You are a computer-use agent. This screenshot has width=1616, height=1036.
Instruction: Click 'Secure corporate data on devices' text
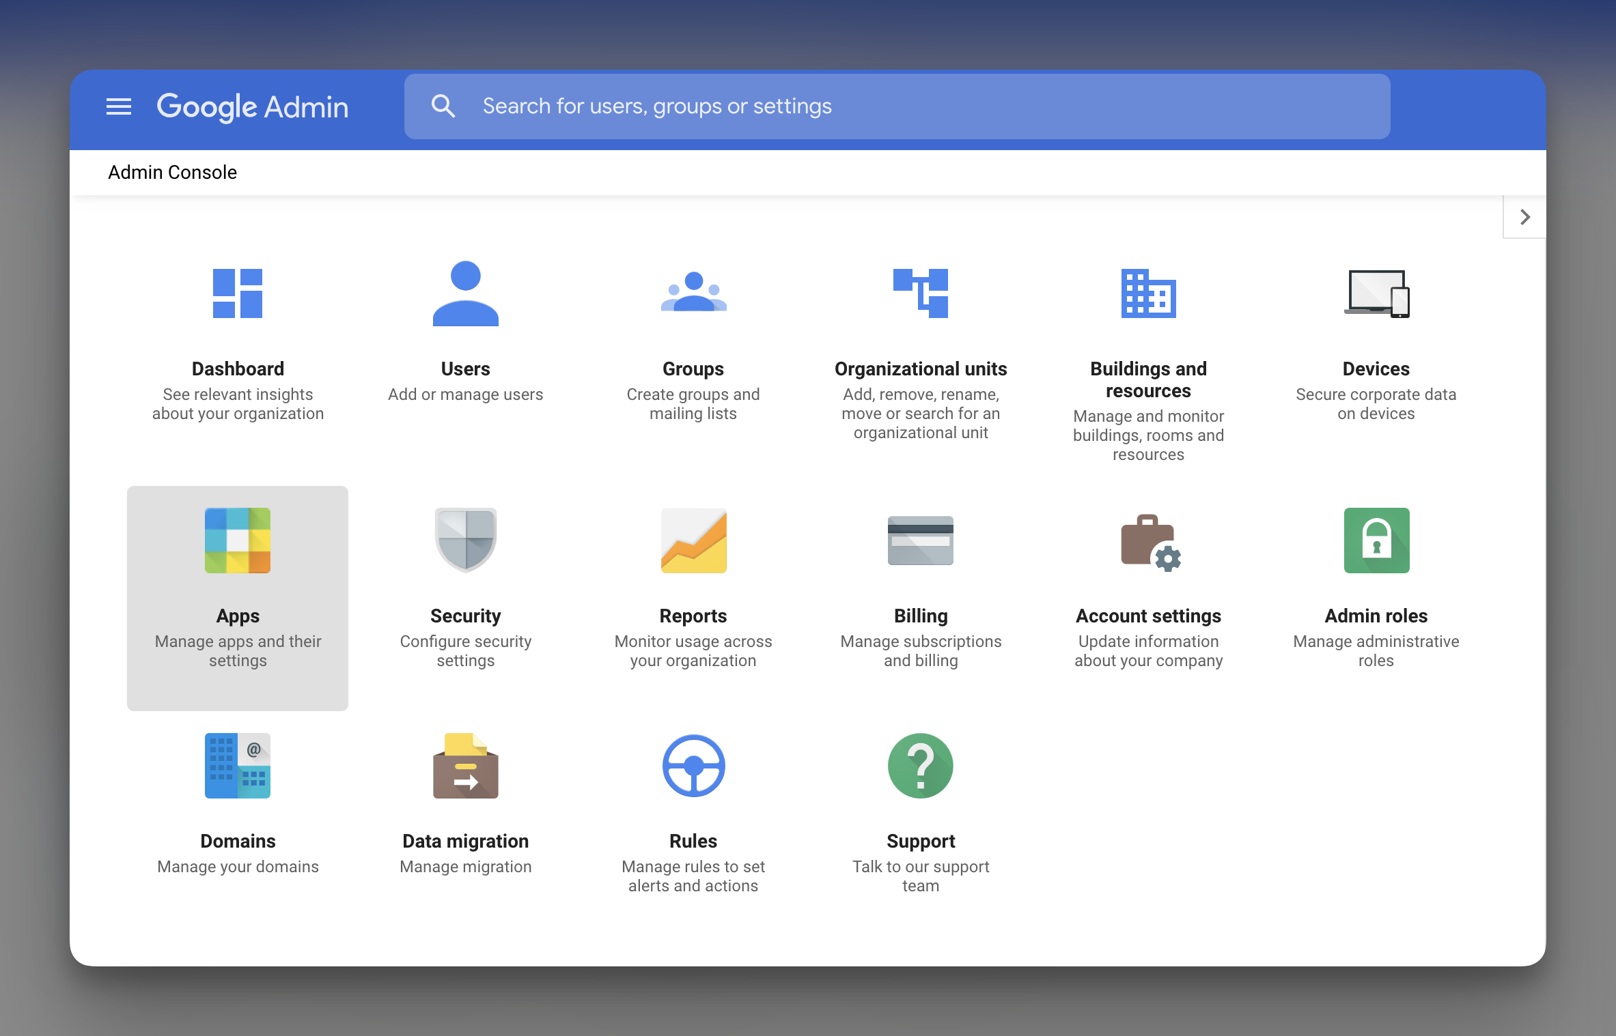1376,404
